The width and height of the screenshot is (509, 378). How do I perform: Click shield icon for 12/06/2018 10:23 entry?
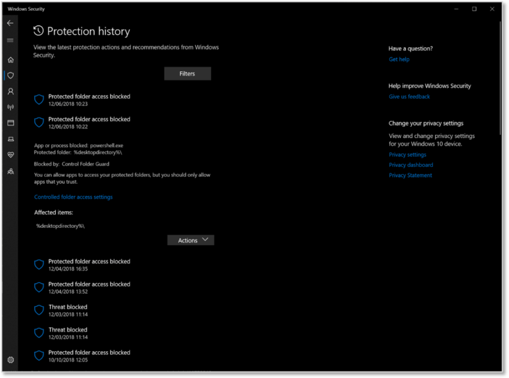39,100
